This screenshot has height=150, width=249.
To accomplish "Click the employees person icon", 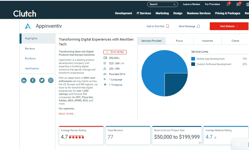I will (x=105, y=69).
